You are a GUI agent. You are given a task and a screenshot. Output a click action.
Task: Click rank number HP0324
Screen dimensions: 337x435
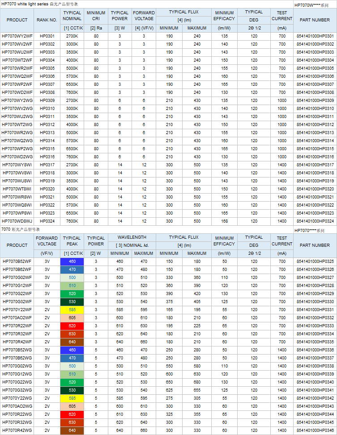47,221
